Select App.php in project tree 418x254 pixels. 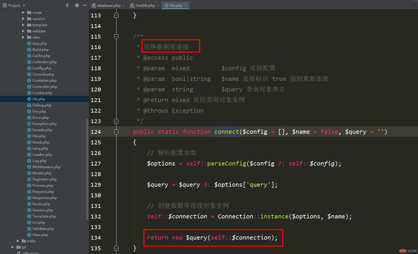click(40, 44)
